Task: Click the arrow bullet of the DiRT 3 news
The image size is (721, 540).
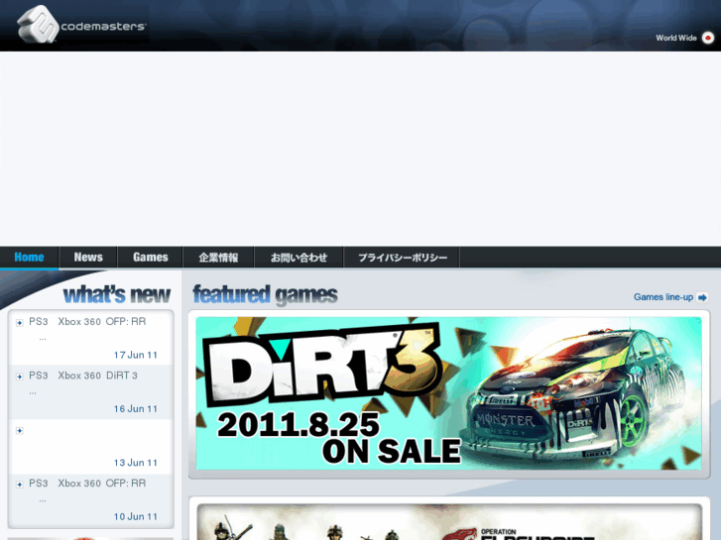Action: [x=19, y=377]
